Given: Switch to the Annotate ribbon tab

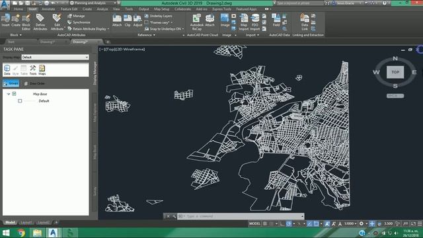Looking at the screenshot, I should (48, 9).
